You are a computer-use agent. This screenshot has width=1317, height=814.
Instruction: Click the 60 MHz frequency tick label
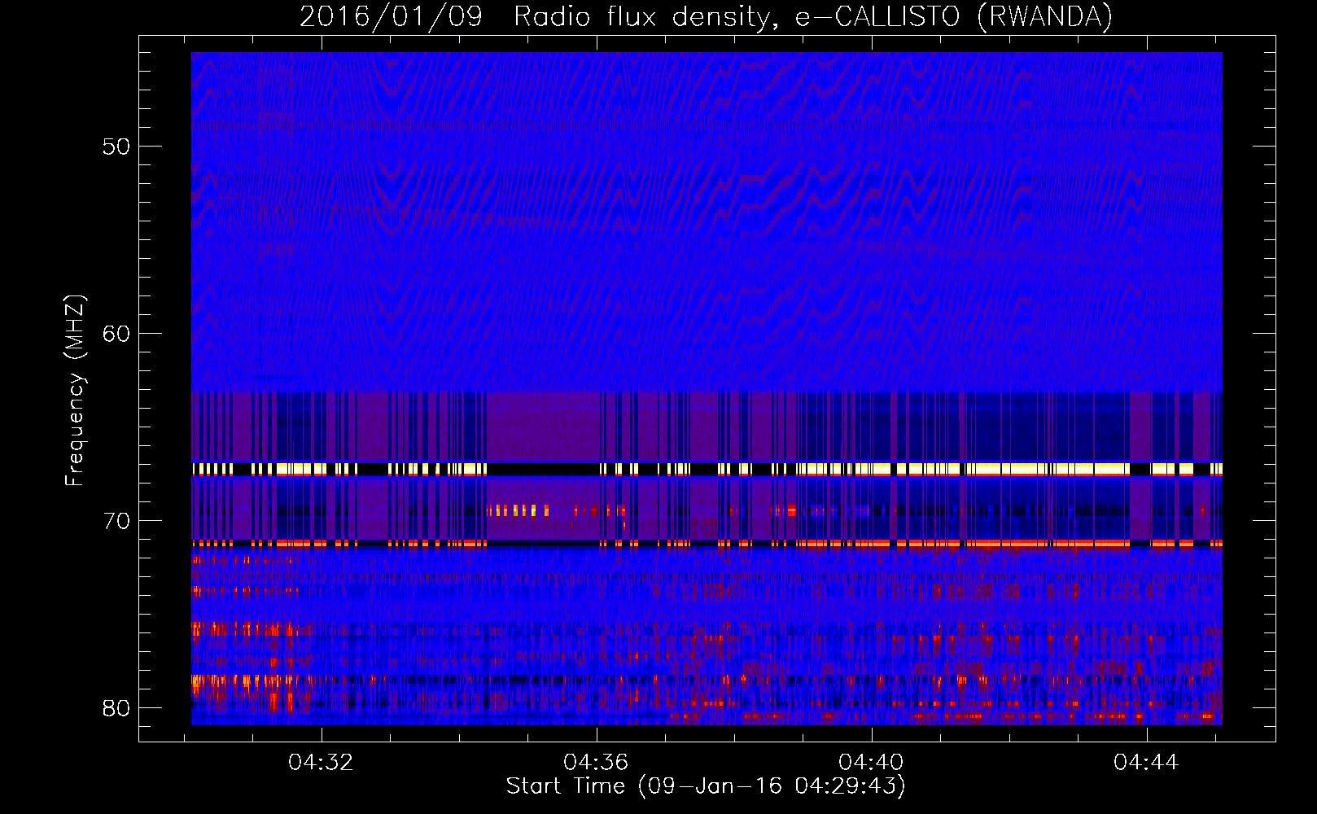pos(116,334)
